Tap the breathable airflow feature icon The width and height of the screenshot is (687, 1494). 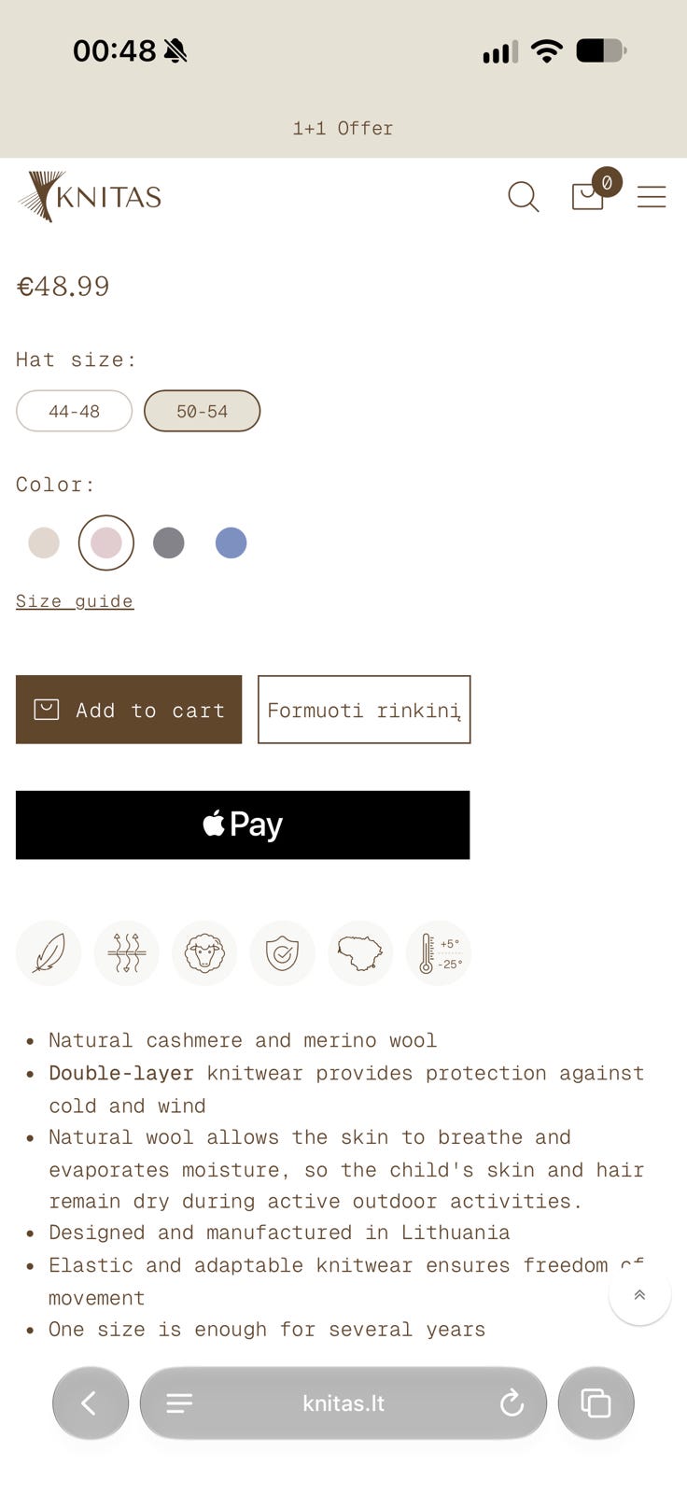(x=126, y=953)
